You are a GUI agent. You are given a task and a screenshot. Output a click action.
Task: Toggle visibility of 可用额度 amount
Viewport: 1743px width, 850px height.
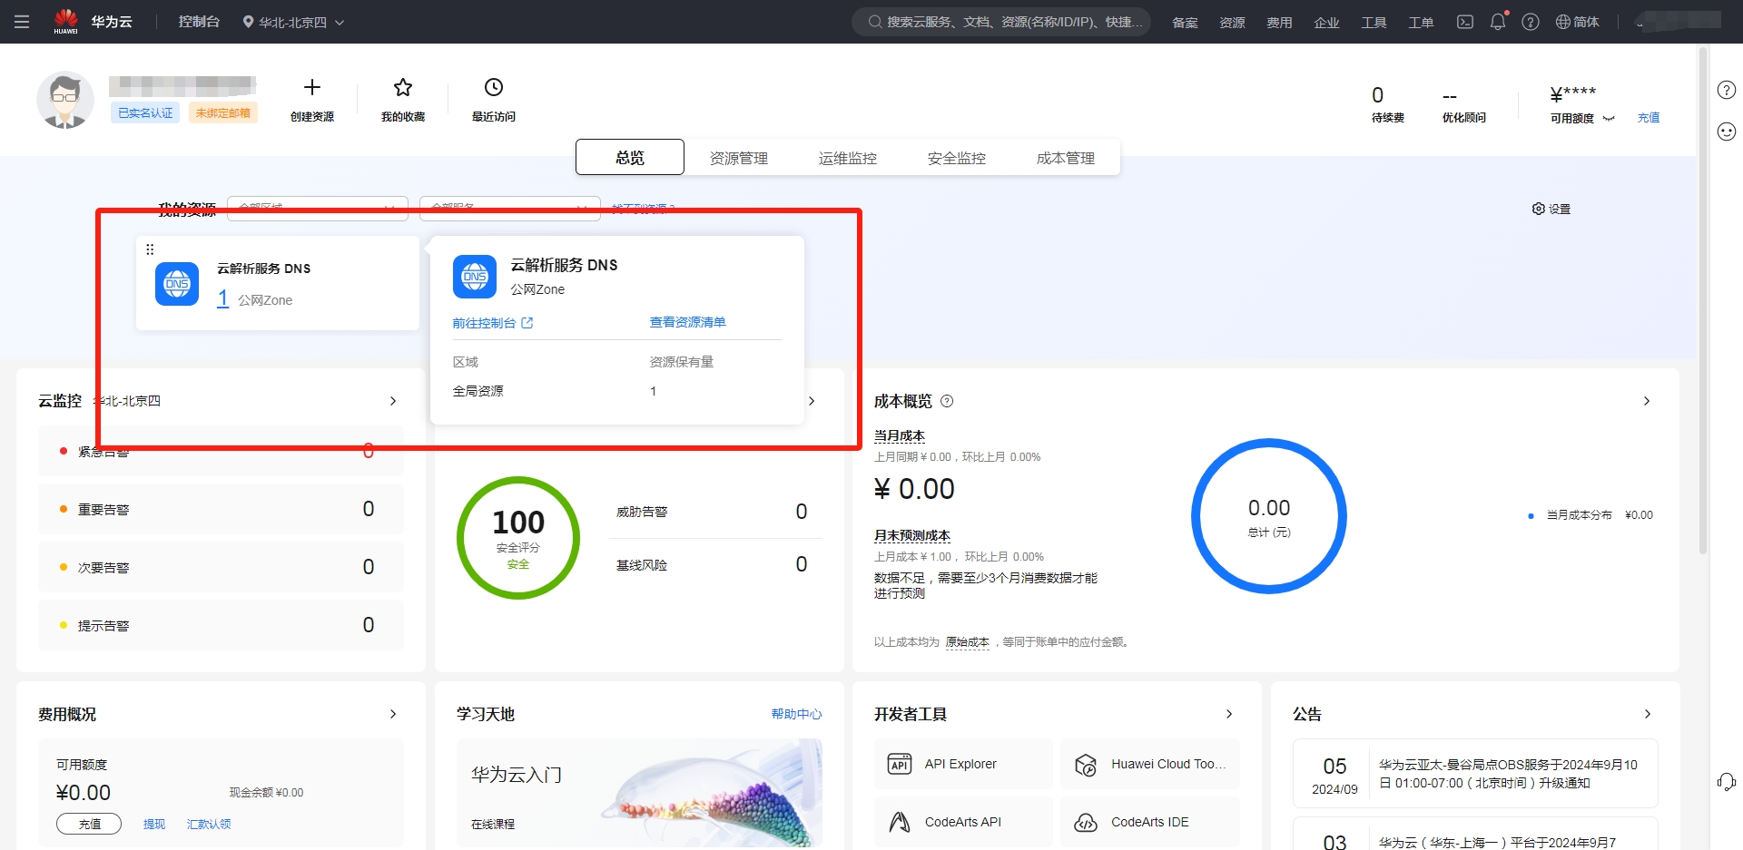(1609, 118)
